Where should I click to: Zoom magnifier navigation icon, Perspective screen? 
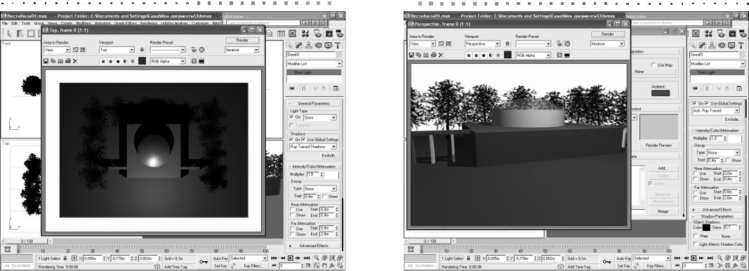coord(720,258)
